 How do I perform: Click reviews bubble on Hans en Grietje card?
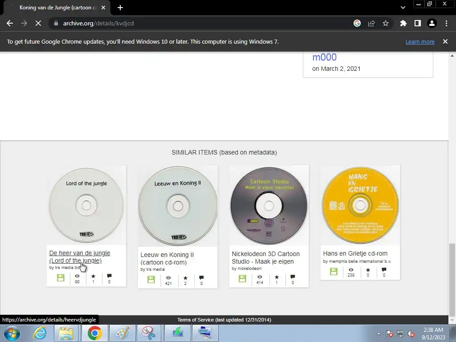click(384, 269)
